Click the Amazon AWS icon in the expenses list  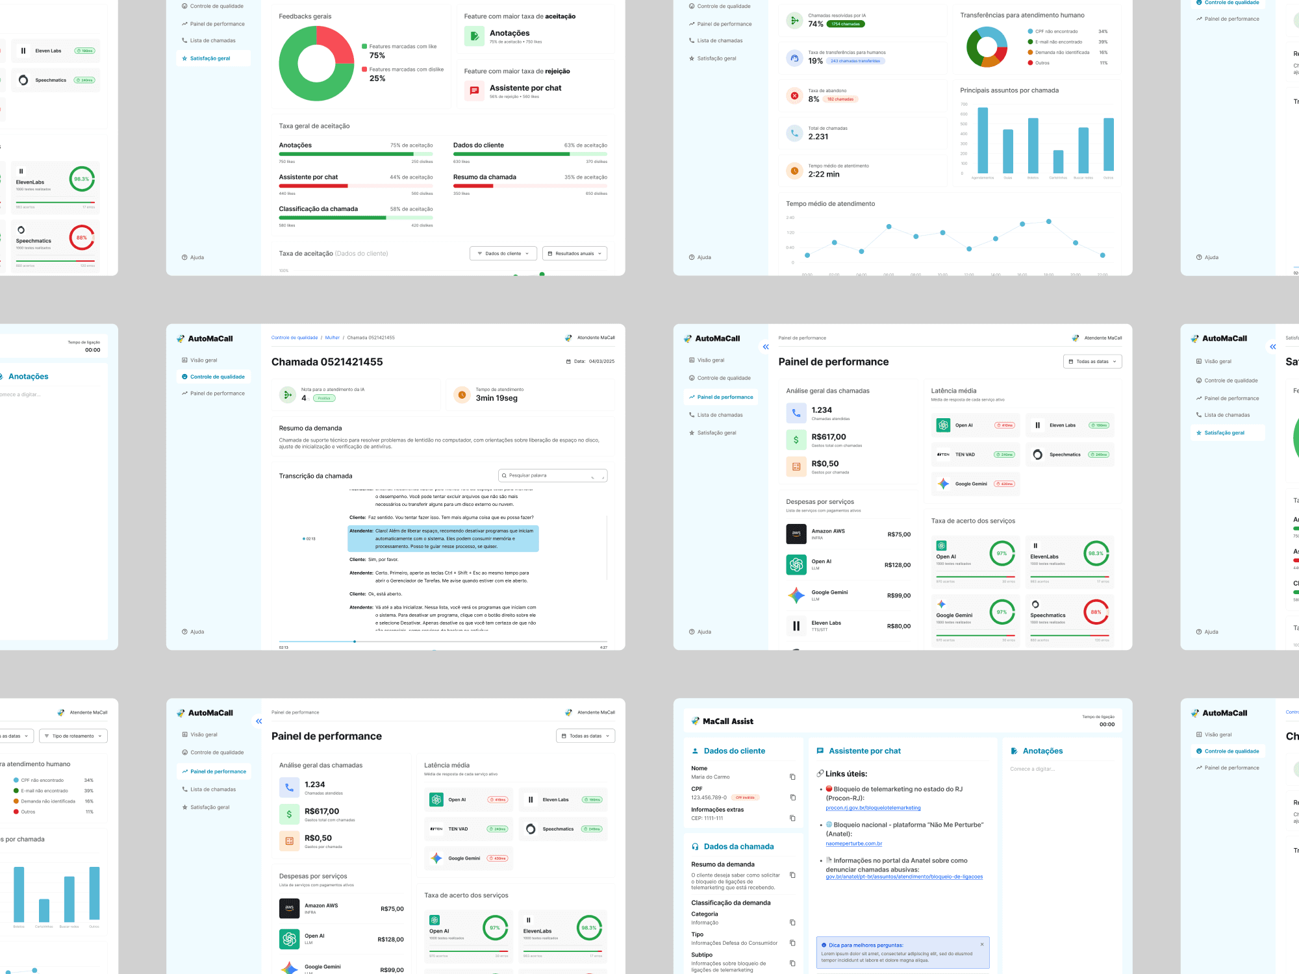[x=796, y=534]
